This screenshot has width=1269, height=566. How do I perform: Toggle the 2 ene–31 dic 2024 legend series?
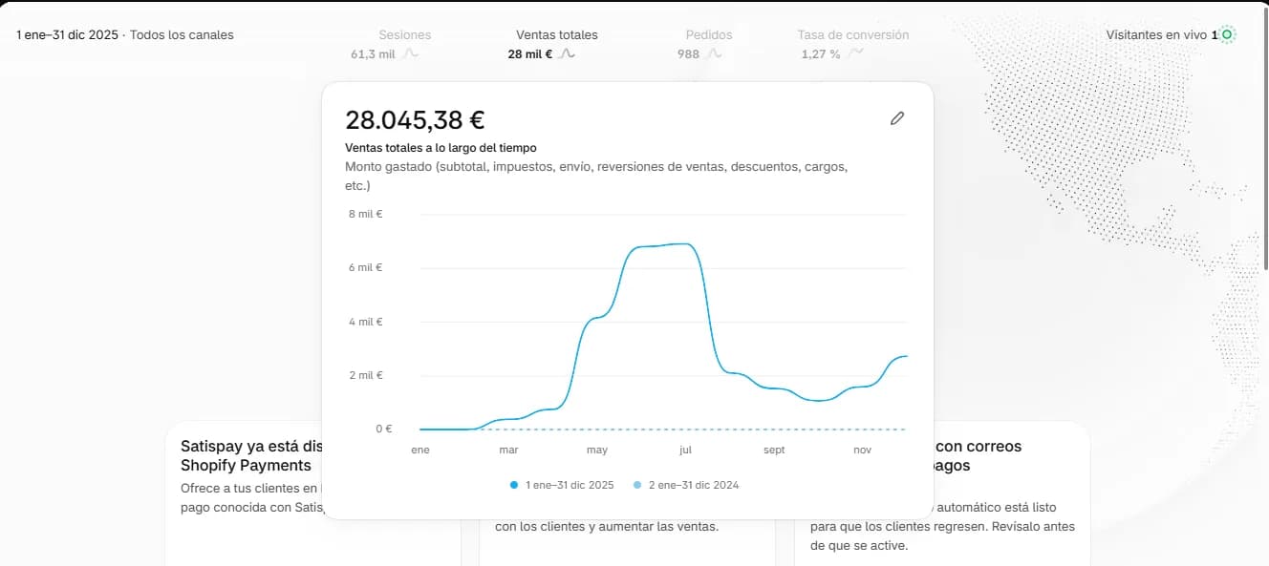[686, 485]
